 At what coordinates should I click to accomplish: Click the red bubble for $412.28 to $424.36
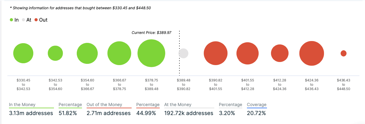click(x=280, y=53)
